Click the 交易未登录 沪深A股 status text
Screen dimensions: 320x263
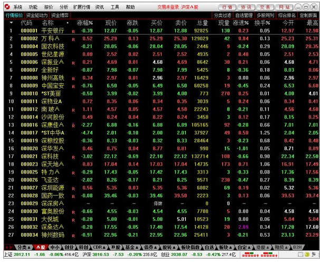[178, 7]
